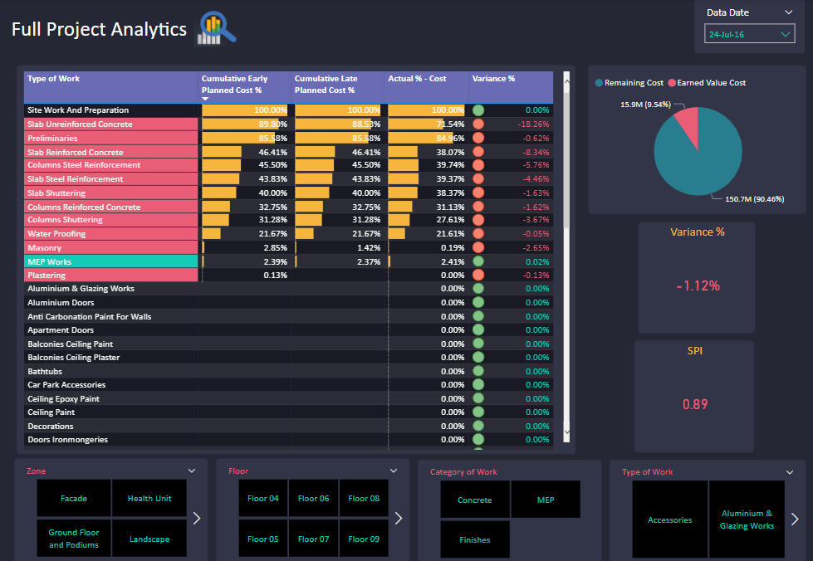Toggle the Concrete category filter
The width and height of the screenshot is (813, 561).
[x=474, y=500]
